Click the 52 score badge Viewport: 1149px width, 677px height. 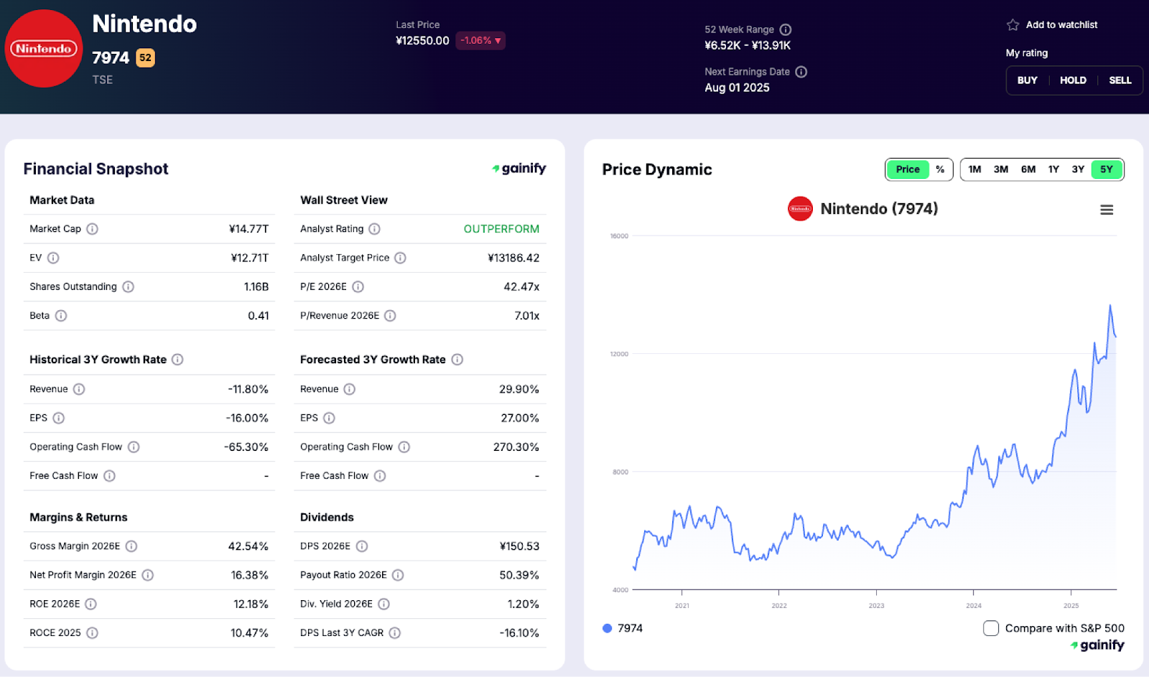tap(146, 57)
